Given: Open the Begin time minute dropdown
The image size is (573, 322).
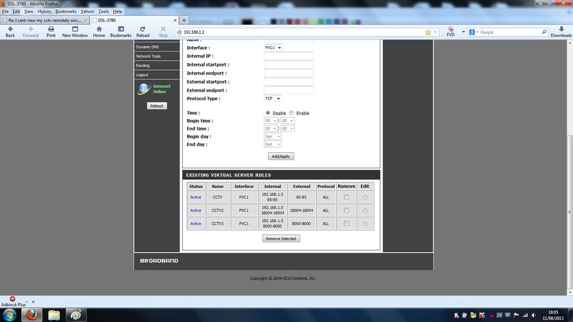Looking at the screenshot, I should (287, 121).
